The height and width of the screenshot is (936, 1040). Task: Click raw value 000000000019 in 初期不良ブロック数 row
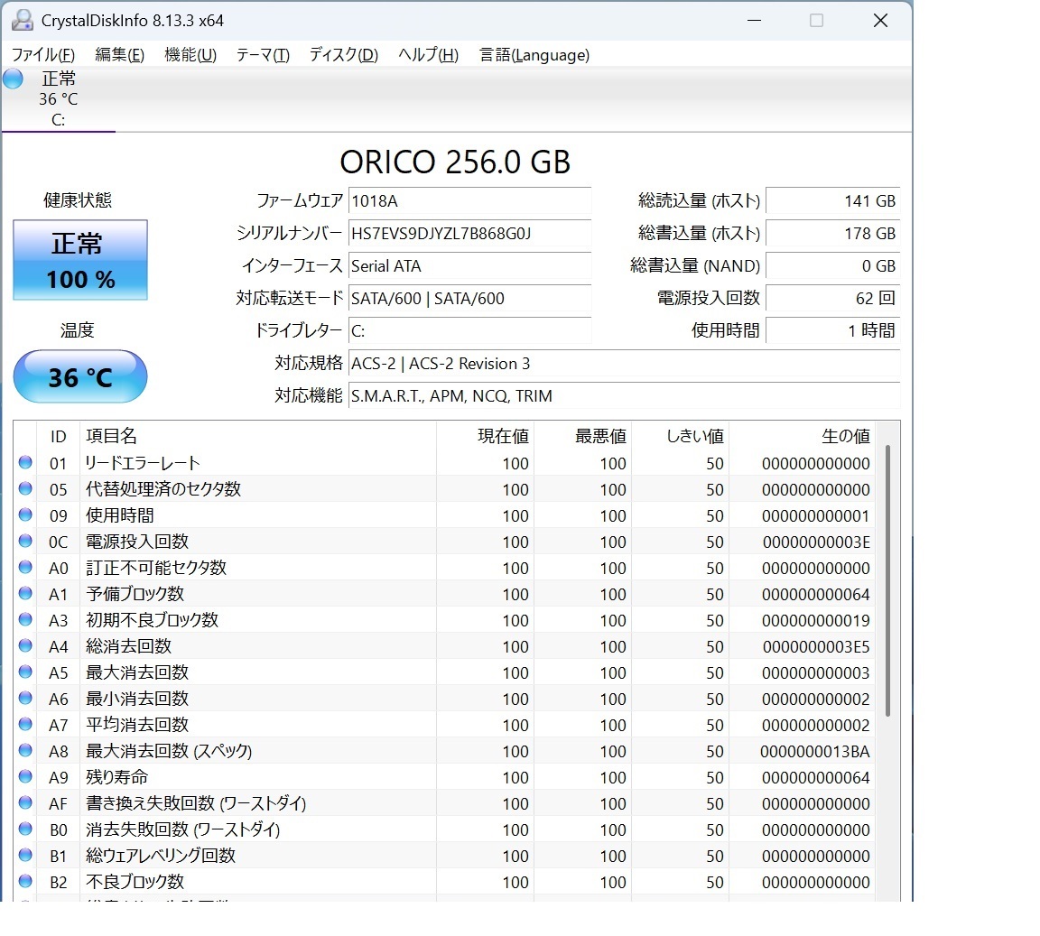816,620
